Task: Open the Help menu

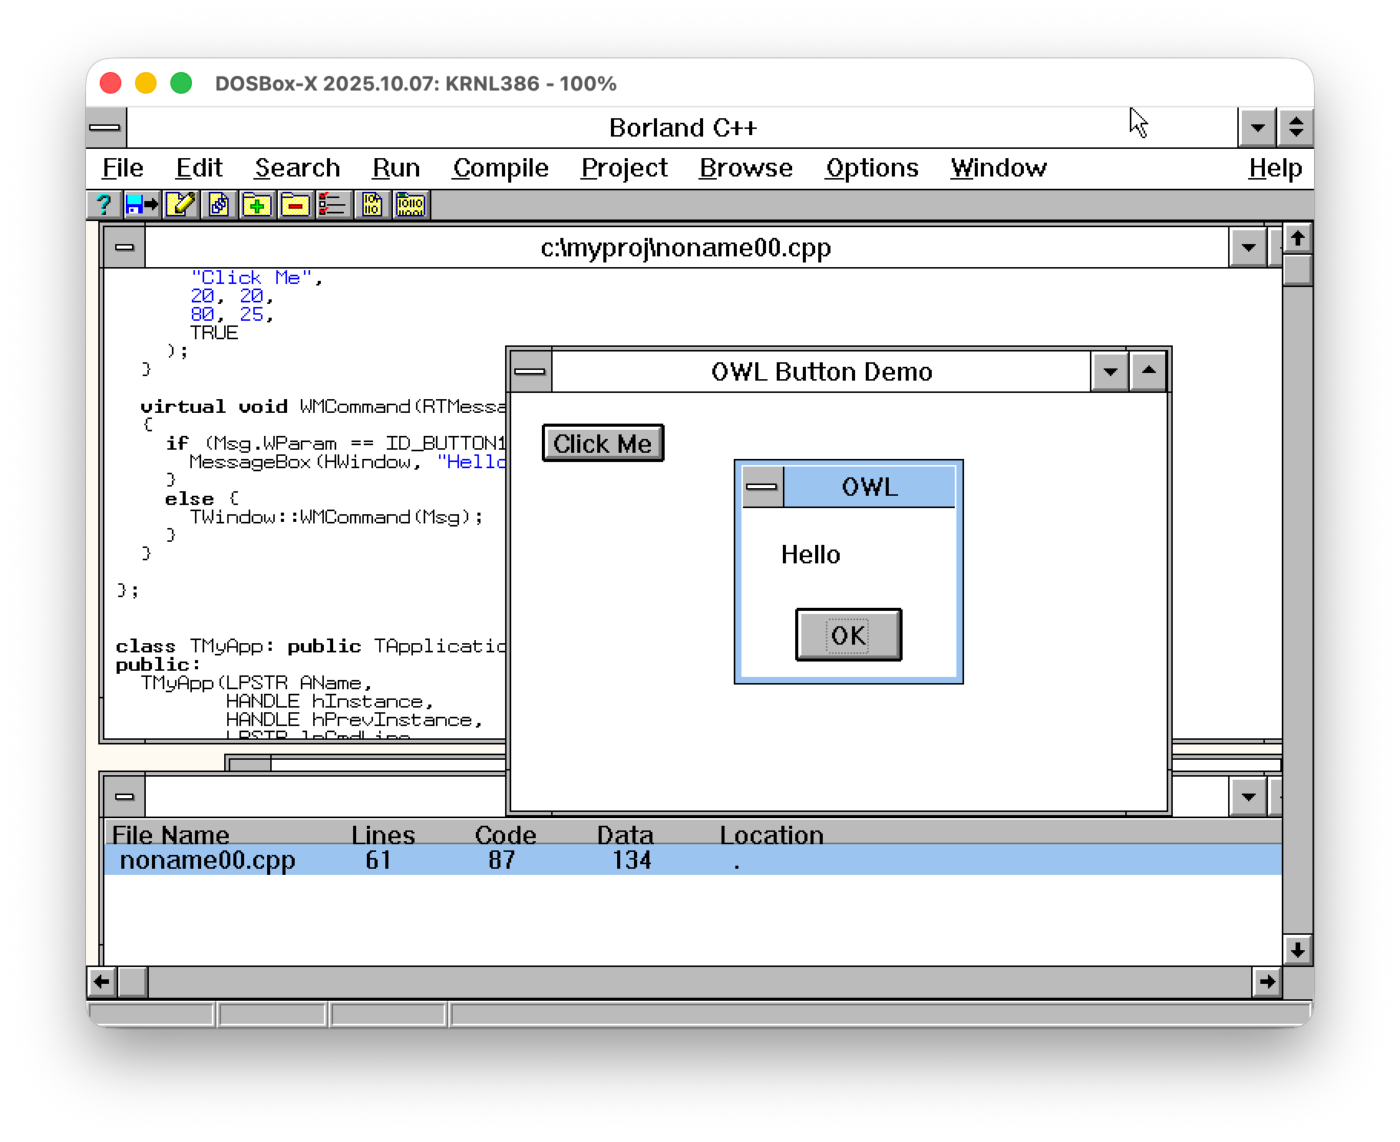Action: click(x=1275, y=167)
